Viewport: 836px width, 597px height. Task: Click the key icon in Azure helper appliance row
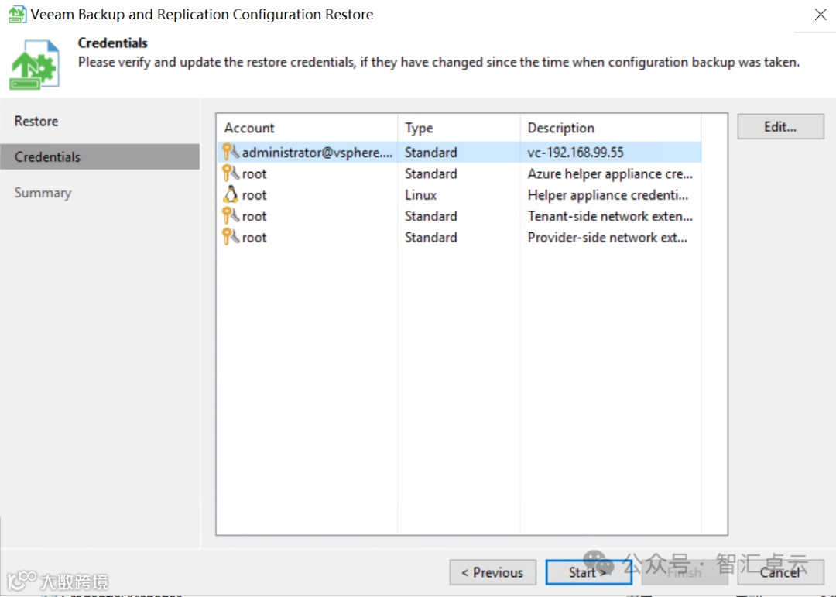[231, 173]
